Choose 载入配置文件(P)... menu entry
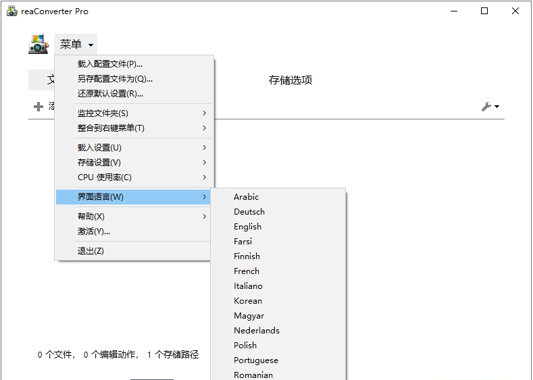 134,64
